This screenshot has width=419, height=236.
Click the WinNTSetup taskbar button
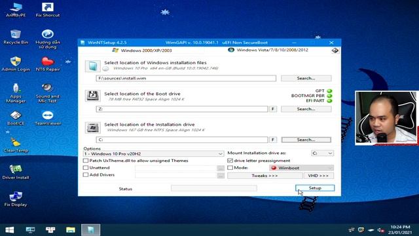90,230
